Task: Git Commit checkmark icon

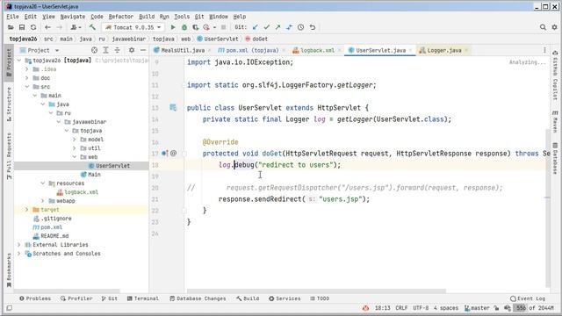Action: click(x=266, y=27)
